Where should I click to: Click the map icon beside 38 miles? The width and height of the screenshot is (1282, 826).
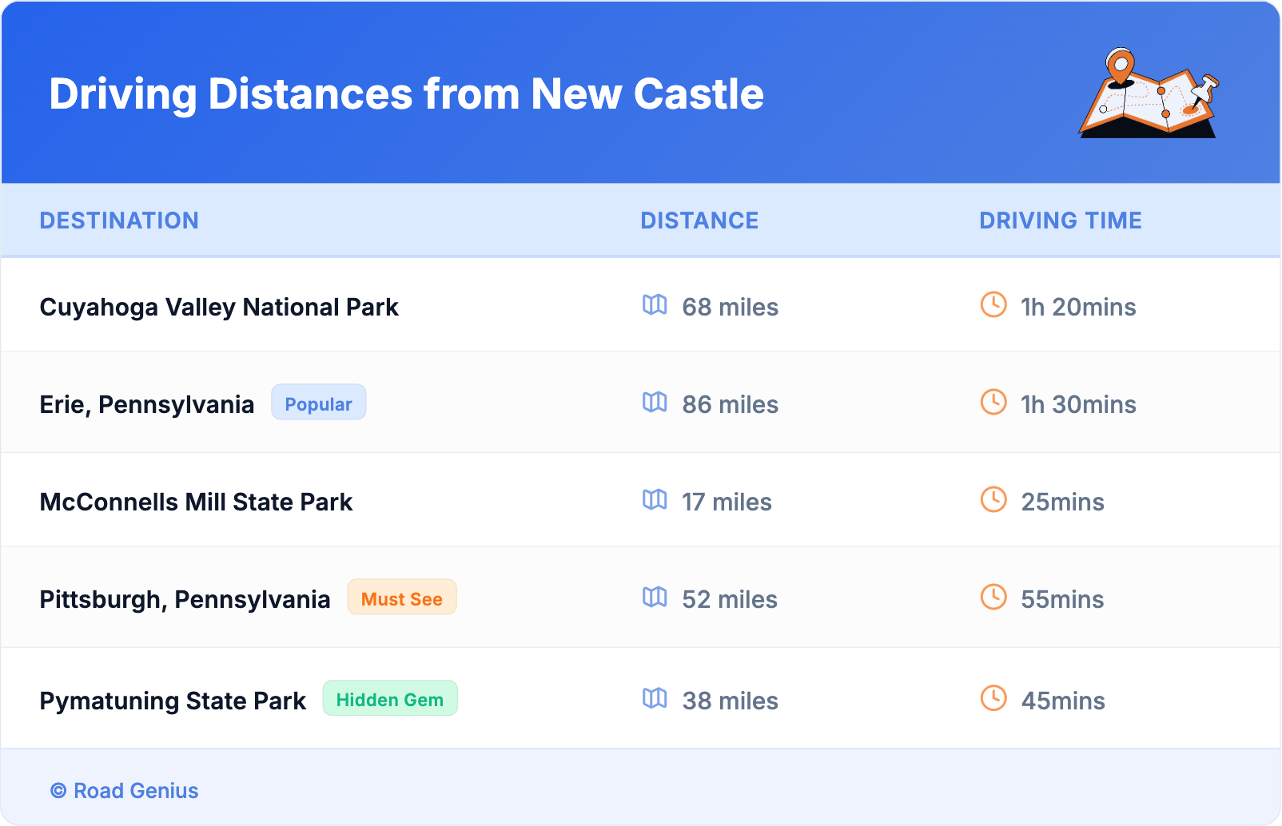coord(655,698)
